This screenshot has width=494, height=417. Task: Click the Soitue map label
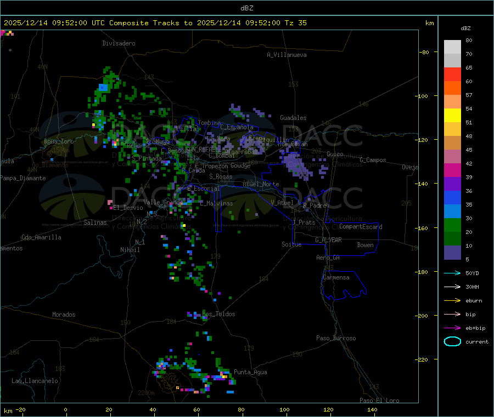pyautogui.click(x=291, y=244)
